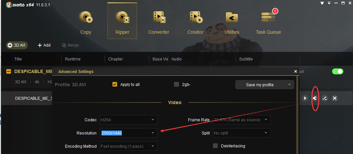Image resolution: width=353 pixels, height=154 pixels.
Task: Expand the Resolution dropdown arrow
Action: click(x=153, y=133)
